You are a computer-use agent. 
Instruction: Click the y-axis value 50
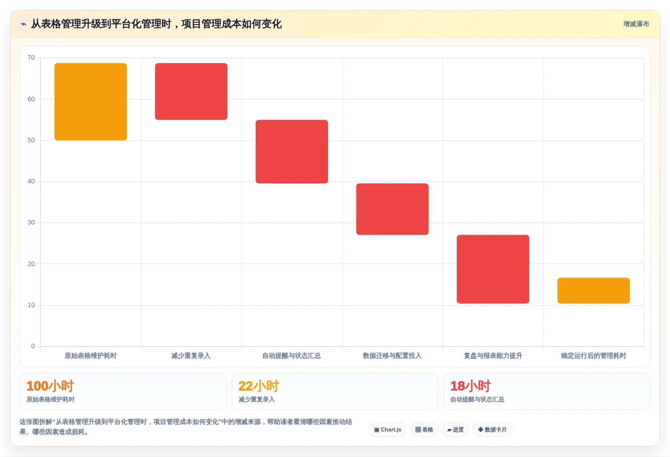tap(31, 140)
